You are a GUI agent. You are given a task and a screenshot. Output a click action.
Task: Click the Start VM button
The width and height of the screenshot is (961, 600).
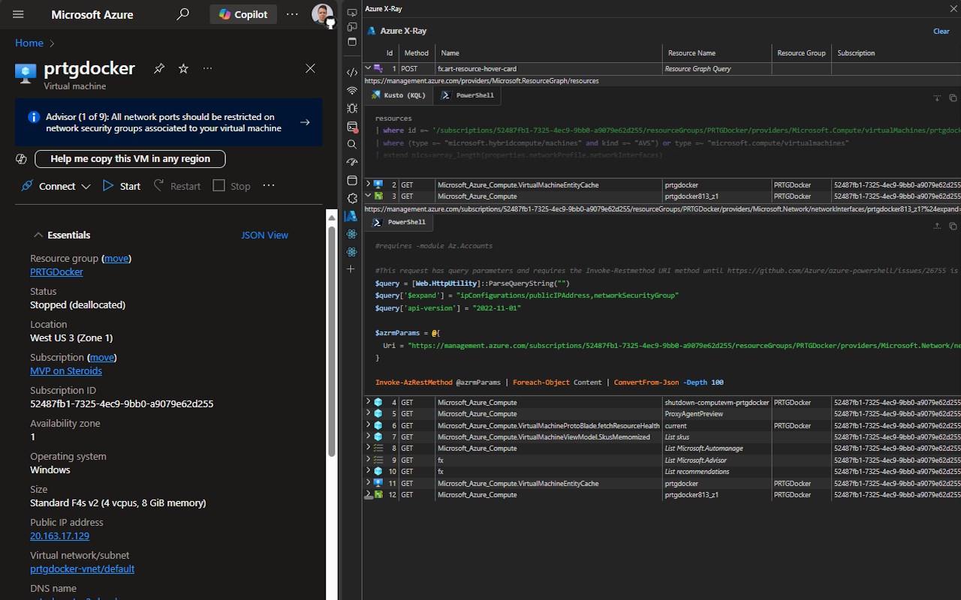click(122, 186)
